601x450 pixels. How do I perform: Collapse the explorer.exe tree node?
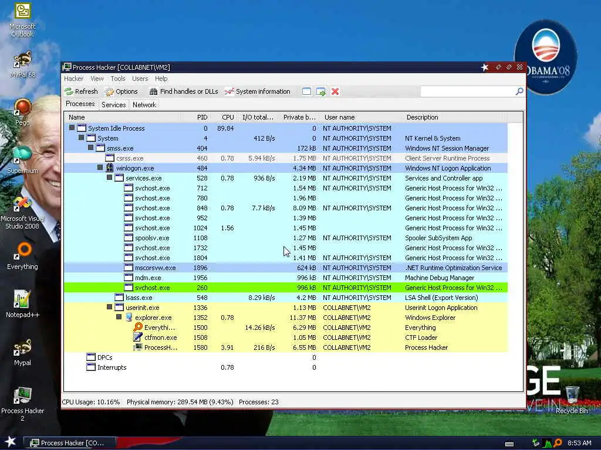(119, 317)
